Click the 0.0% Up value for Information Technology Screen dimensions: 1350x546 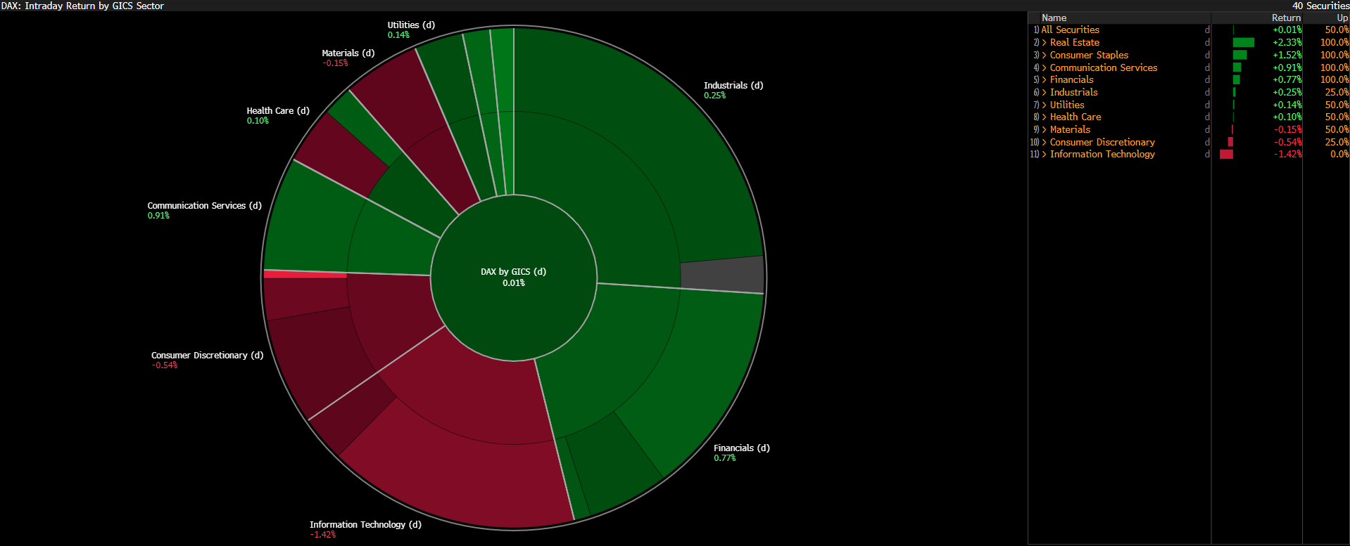tap(1339, 155)
